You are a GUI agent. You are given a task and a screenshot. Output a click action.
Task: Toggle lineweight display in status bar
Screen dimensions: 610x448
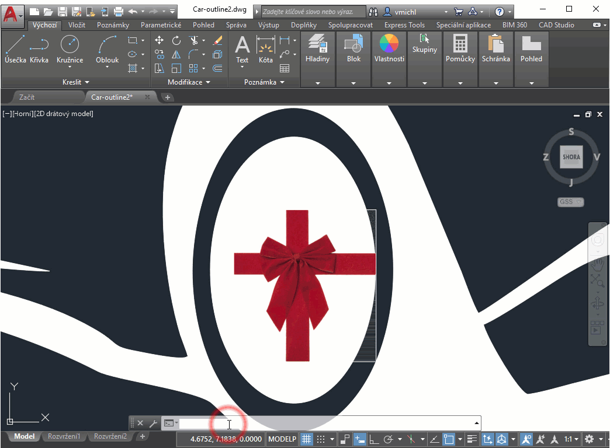(x=472, y=439)
